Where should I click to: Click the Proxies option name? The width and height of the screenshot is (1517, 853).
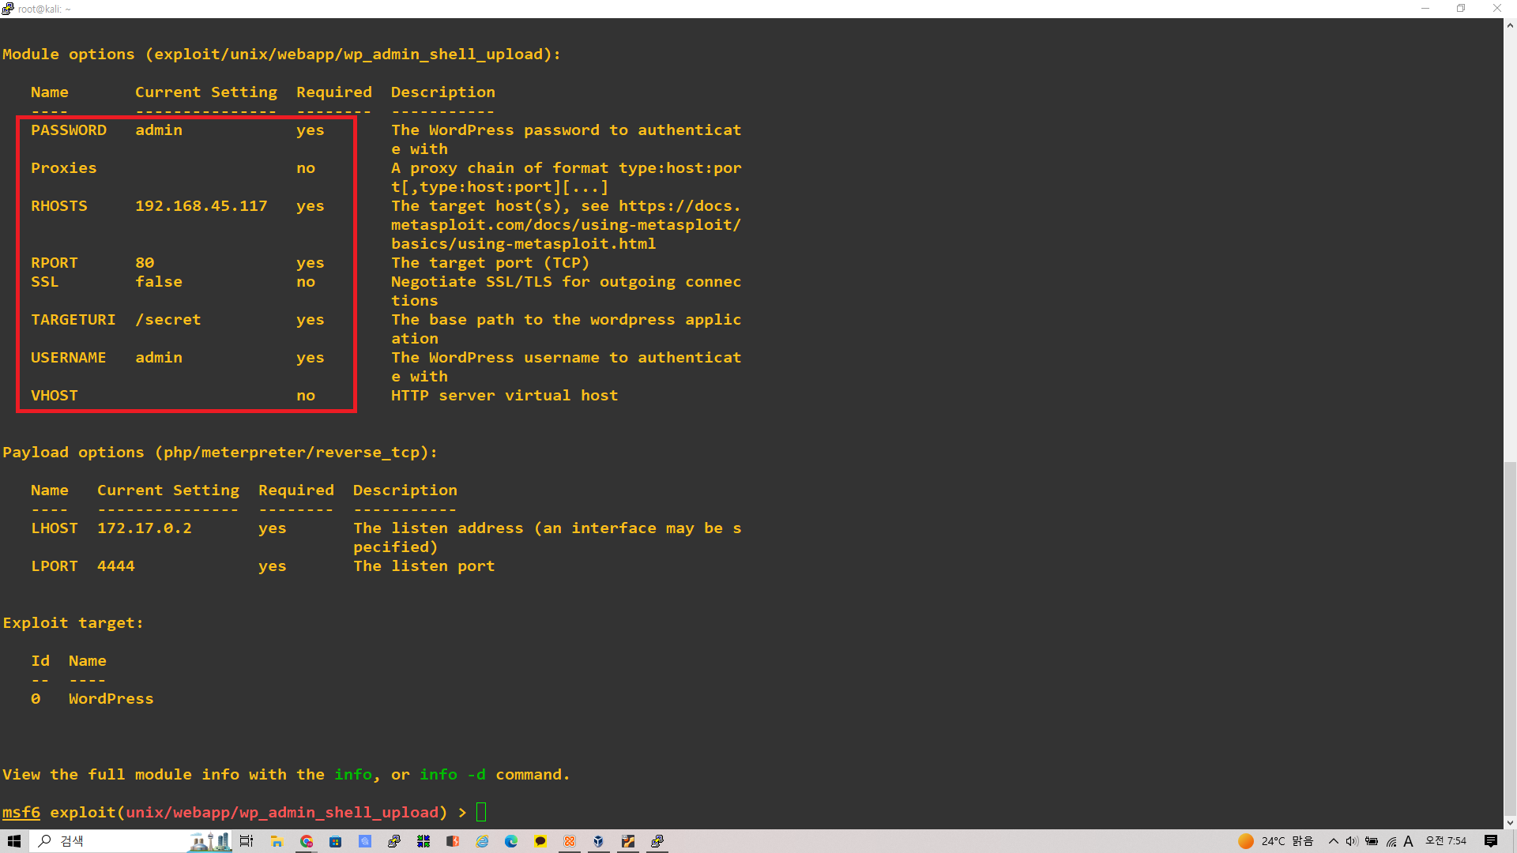(x=64, y=168)
